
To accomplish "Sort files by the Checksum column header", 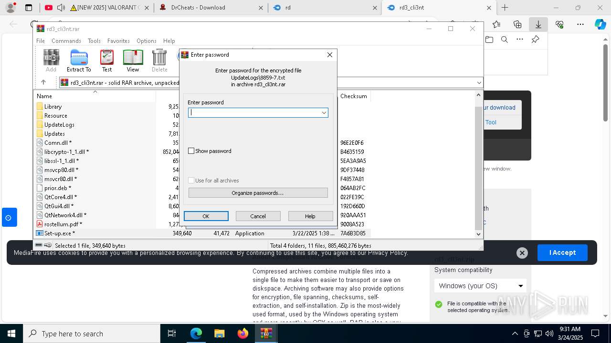I will pyautogui.click(x=354, y=96).
